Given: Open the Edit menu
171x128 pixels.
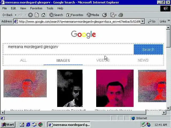Looking at the screenshot, I should coord(13,8).
